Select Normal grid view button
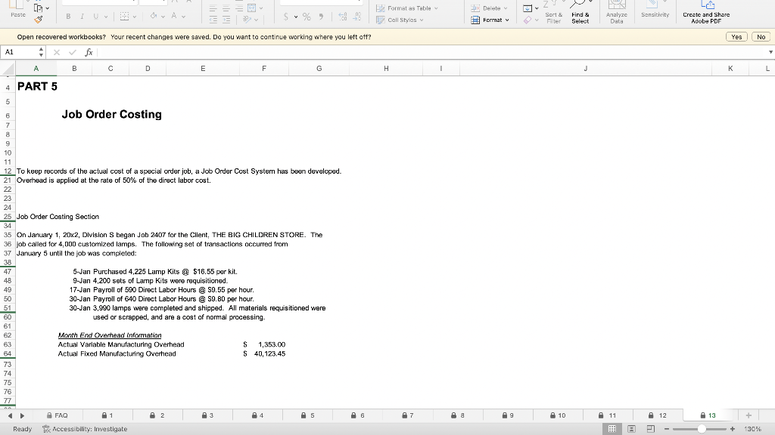Viewport: 775px width, 435px height. pyautogui.click(x=612, y=429)
